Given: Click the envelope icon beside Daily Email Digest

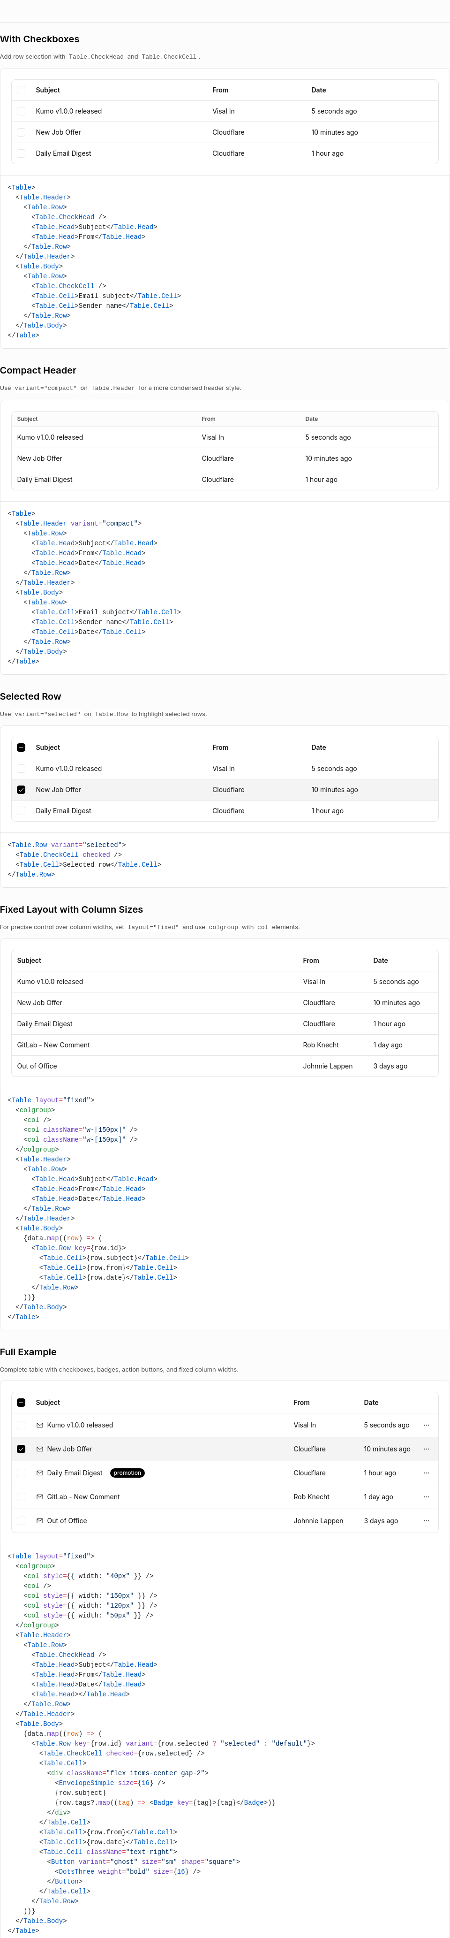Looking at the screenshot, I should point(40,1473).
